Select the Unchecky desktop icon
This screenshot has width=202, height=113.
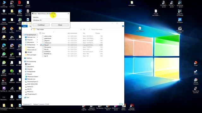[x=4, y=38]
